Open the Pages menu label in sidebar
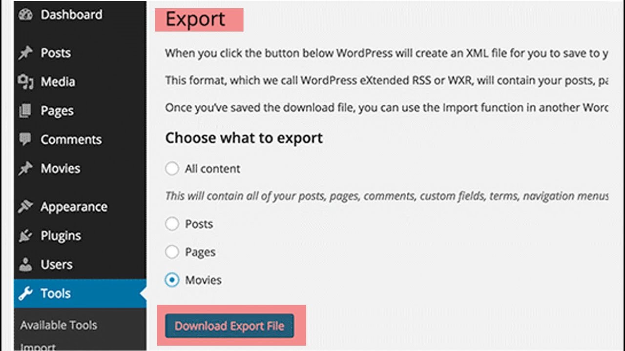The image size is (625, 351). 57,111
